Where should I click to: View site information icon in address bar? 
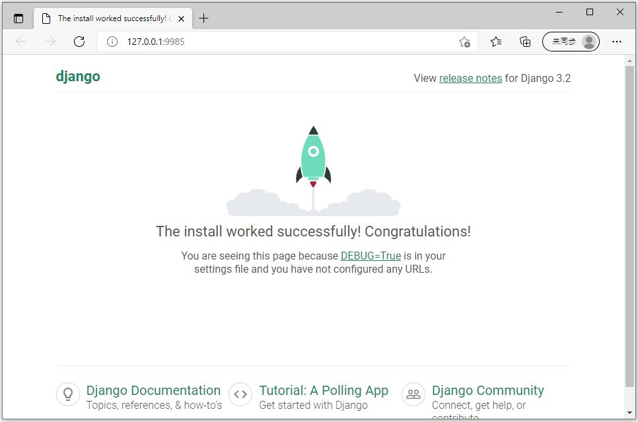[112, 42]
